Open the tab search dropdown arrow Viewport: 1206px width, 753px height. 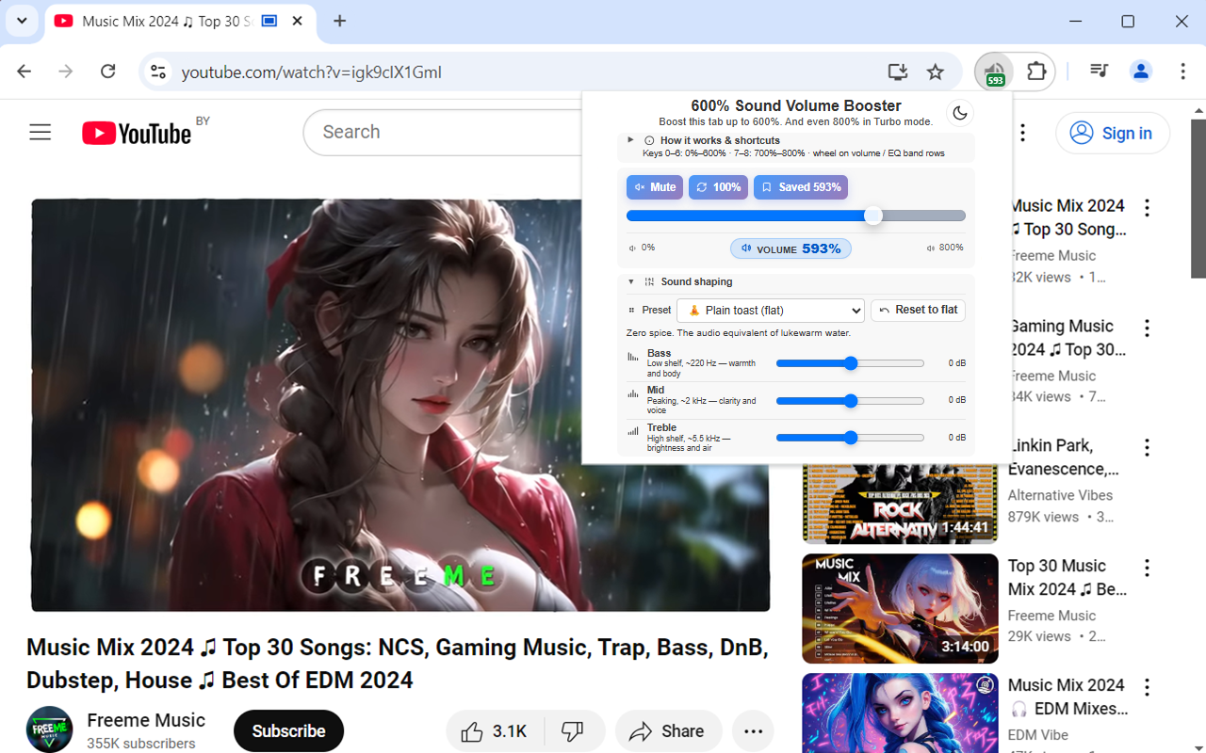pyautogui.click(x=21, y=21)
